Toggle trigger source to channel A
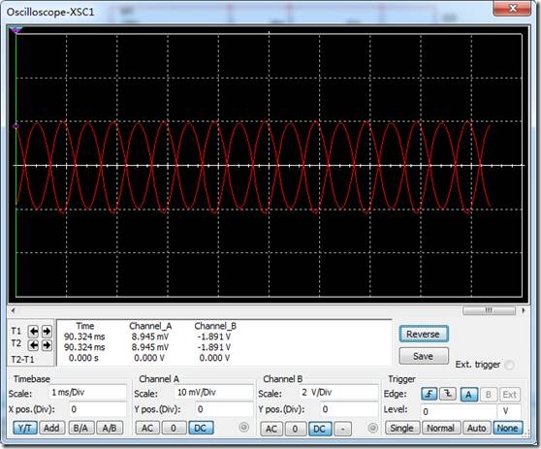541x449 pixels. (468, 394)
